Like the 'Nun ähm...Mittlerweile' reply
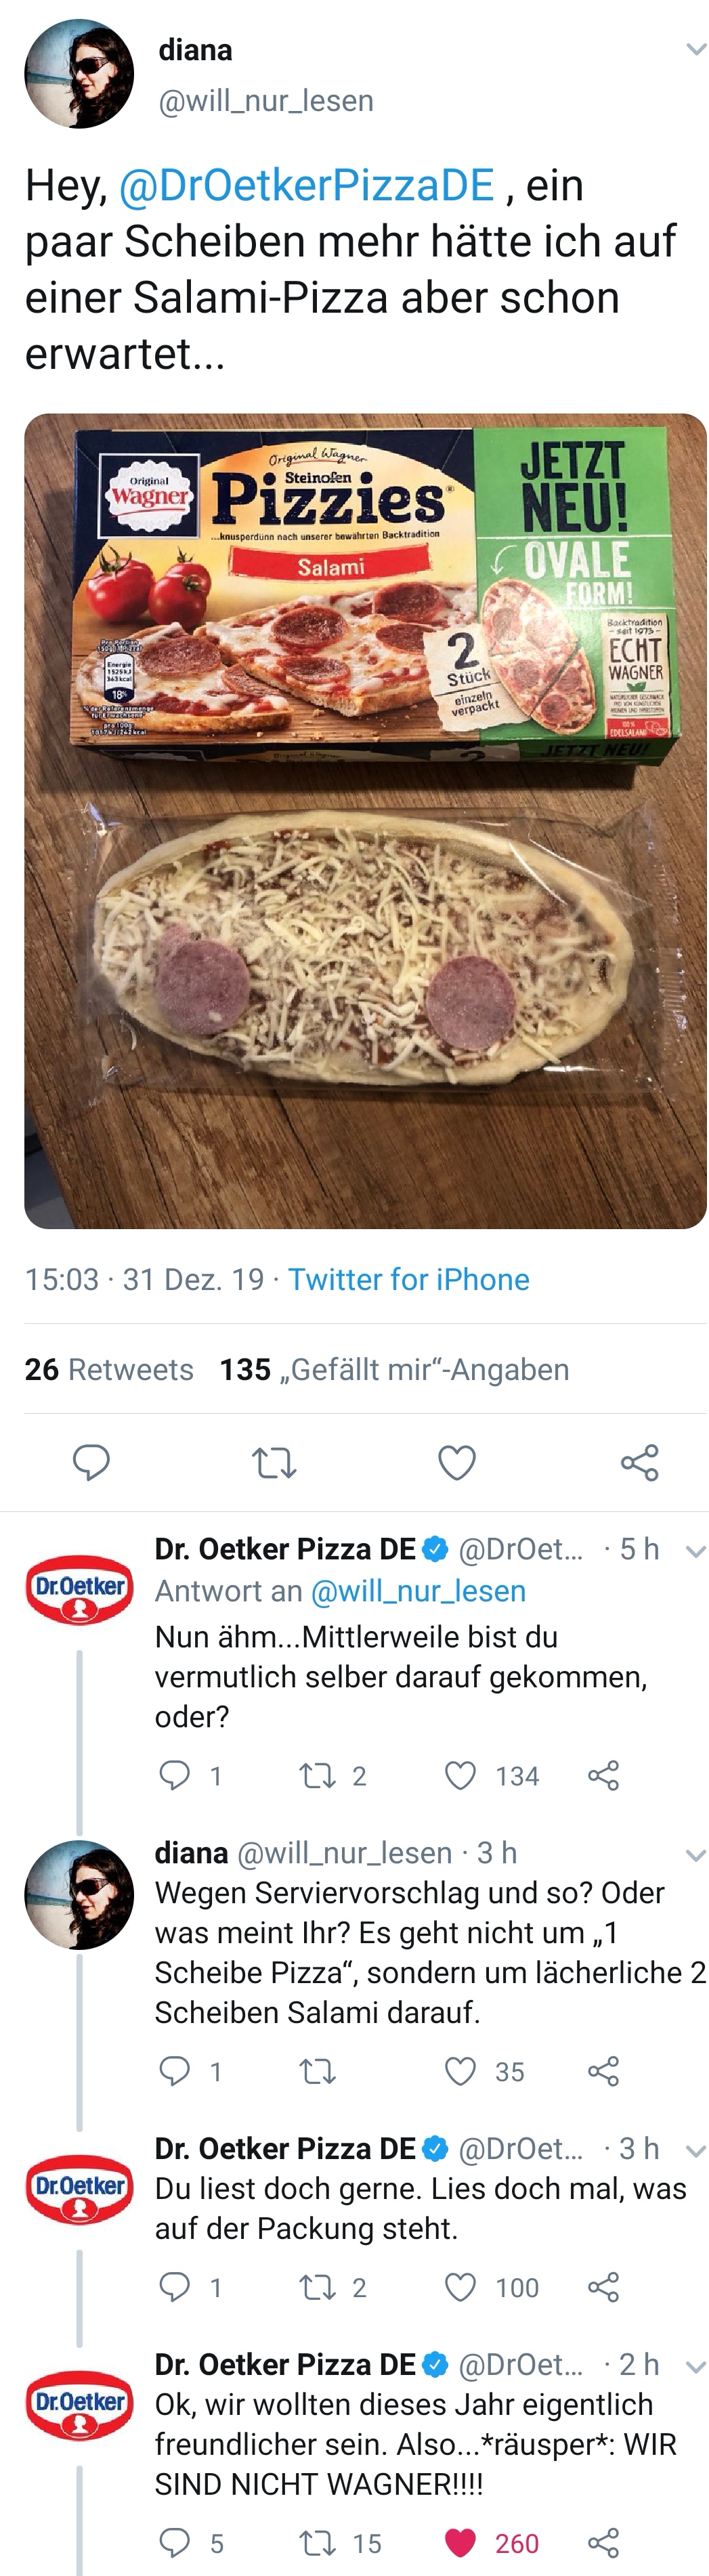Image resolution: width=709 pixels, height=2576 pixels. (x=460, y=1775)
